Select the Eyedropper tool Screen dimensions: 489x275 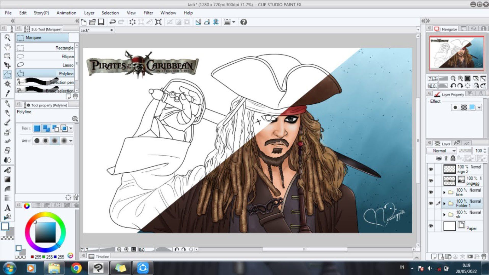[x=7, y=93]
